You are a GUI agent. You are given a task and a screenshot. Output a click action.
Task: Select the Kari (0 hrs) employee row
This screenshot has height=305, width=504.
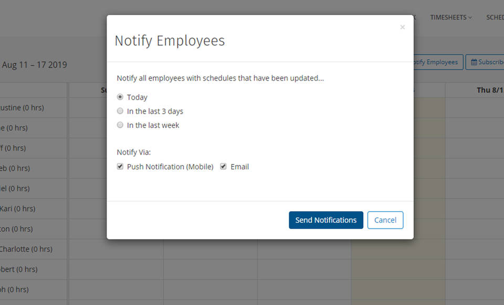(x=18, y=209)
